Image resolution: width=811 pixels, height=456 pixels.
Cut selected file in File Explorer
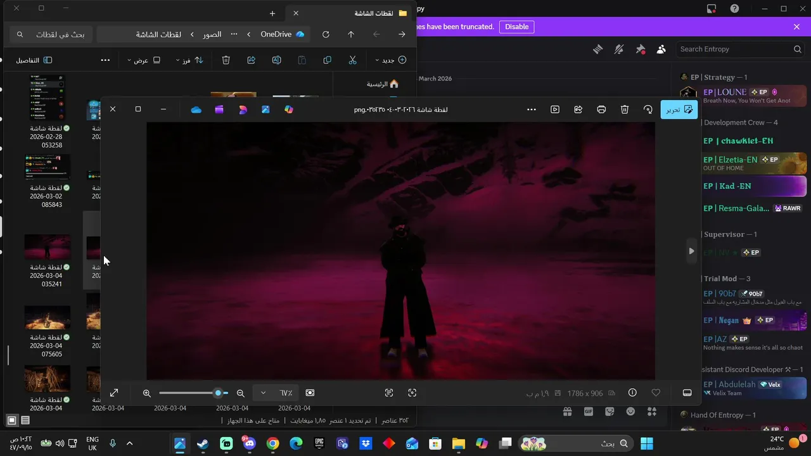coord(353,60)
